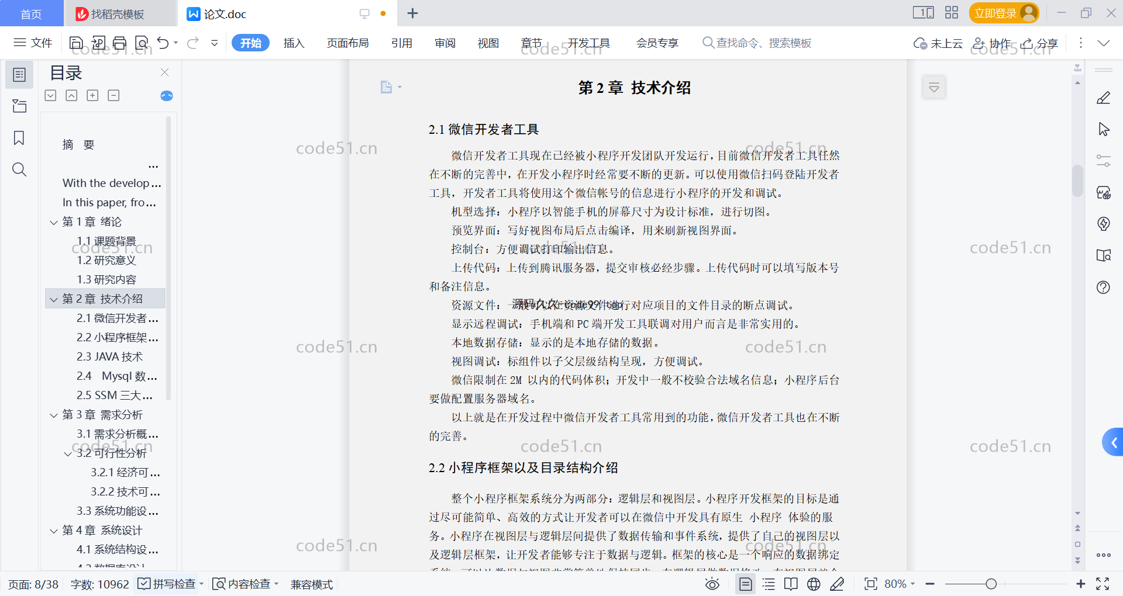Open the 文件 menu
1123x596 pixels.
[33, 43]
